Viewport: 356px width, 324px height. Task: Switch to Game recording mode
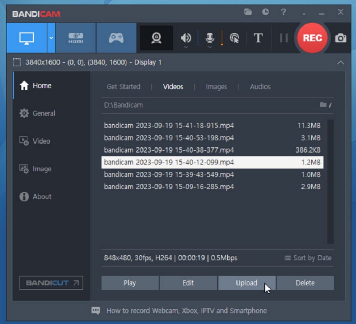pos(116,38)
